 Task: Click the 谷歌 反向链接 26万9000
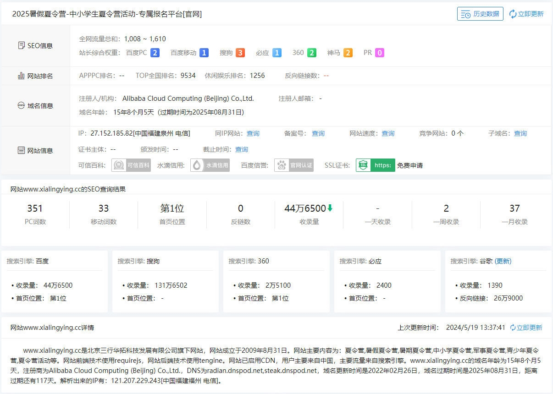click(508, 298)
